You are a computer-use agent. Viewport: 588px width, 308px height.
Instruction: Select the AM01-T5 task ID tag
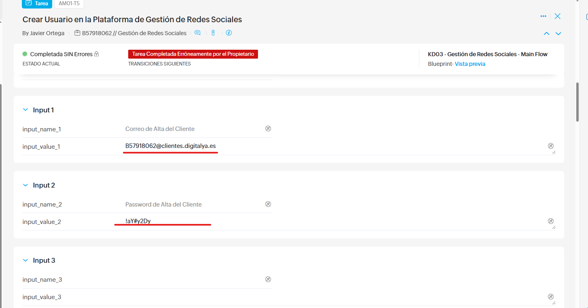(x=69, y=4)
